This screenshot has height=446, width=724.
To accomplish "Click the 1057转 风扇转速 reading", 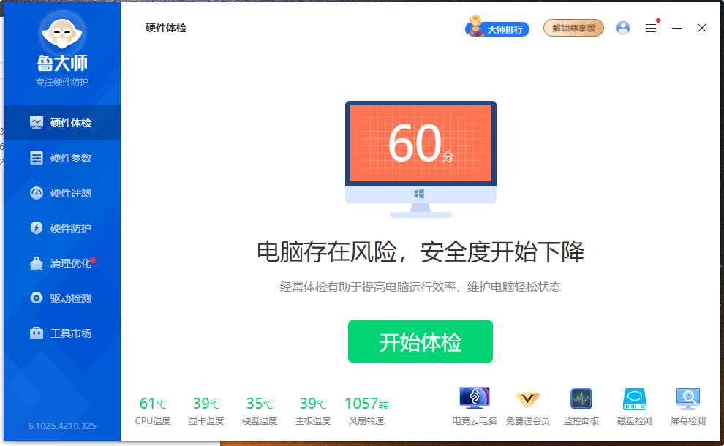I will click(x=366, y=410).
